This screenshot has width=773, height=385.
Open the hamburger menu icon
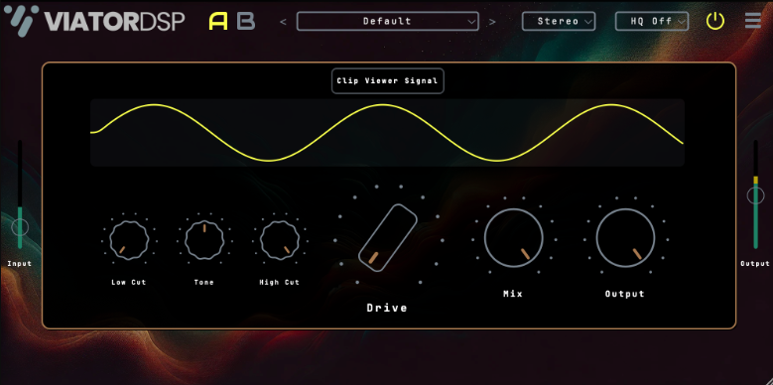click(753, 21)
